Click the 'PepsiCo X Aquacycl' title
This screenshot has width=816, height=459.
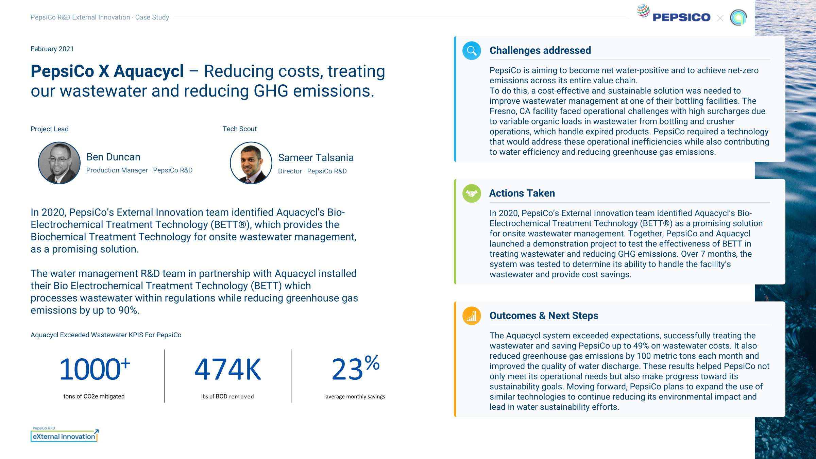[x=107, y=71]
